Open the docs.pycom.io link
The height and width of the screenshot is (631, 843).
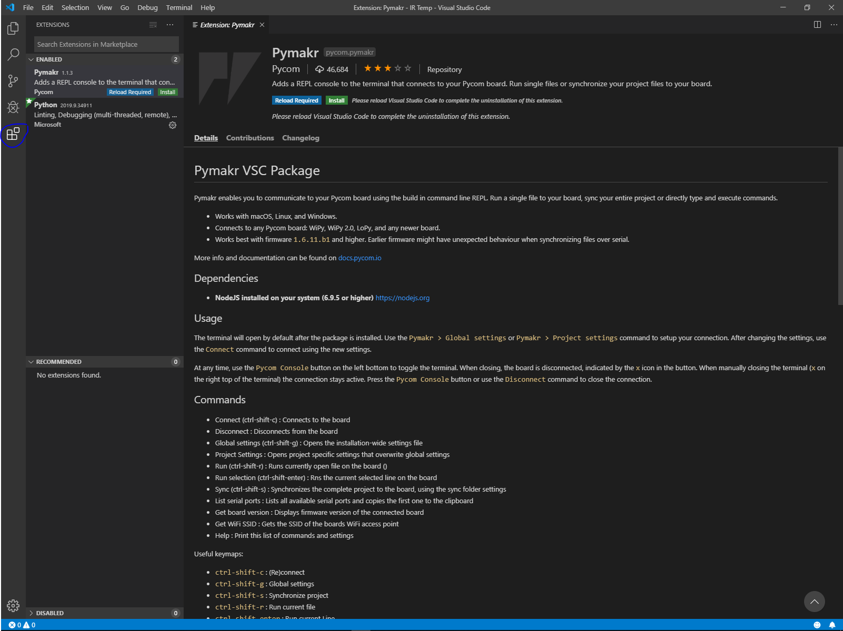click(359, 258)
